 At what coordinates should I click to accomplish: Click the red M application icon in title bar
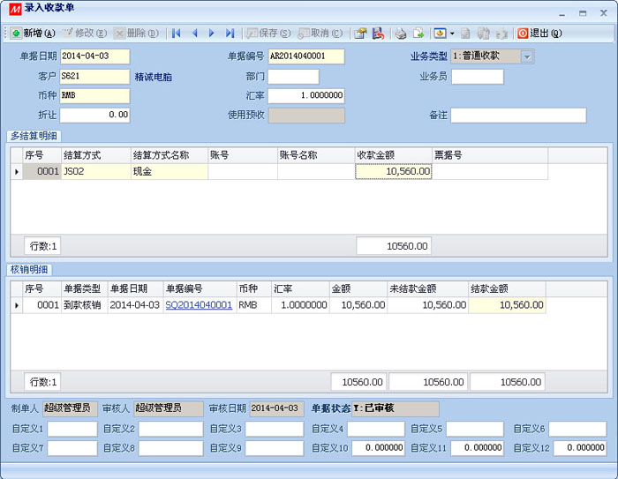click(x=15, y=9)
